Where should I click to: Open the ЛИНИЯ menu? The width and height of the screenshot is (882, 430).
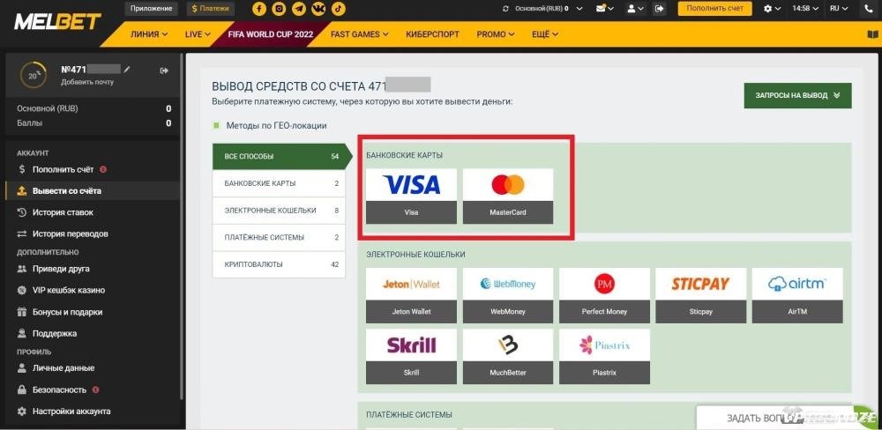click(x=149, y=34)
